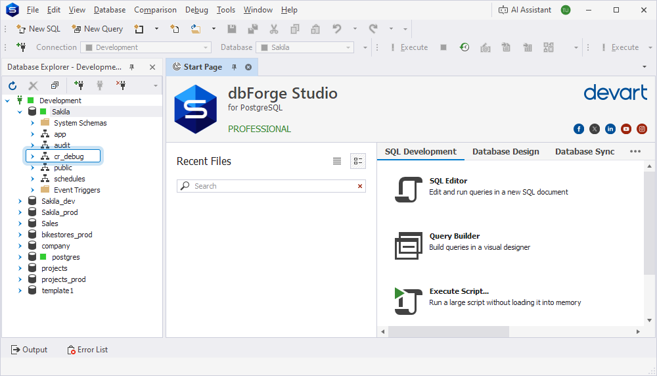Click the Open File folder icon
Image resolution: width=657 pixels, height=376 pixels.
[x=196, y=29]
